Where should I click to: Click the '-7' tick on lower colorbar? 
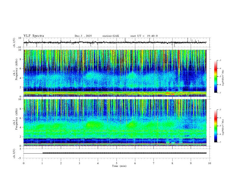click(x=220, y=142)
